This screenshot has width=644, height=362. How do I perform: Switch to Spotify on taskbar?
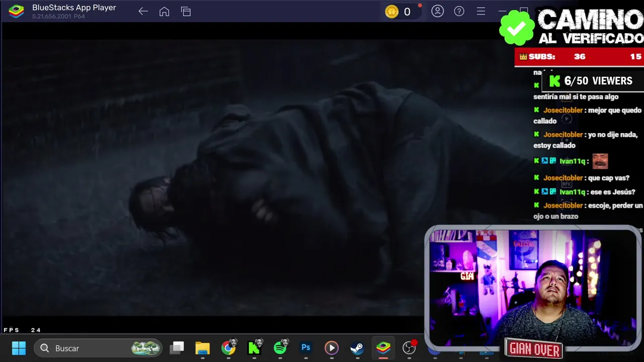click(281, 347)
